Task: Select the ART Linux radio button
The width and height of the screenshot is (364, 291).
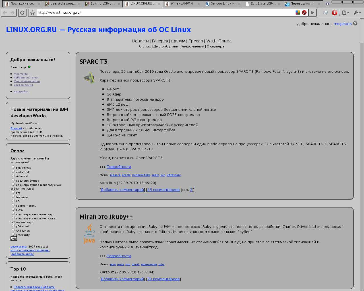Action: tap(13, 230)
